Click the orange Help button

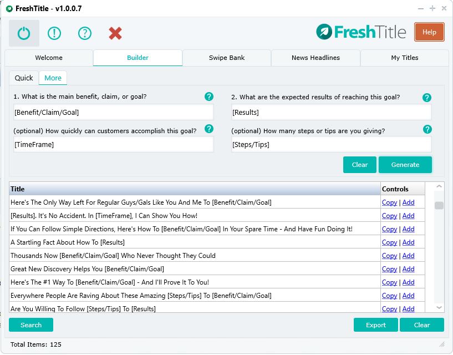tap(429, 32)
